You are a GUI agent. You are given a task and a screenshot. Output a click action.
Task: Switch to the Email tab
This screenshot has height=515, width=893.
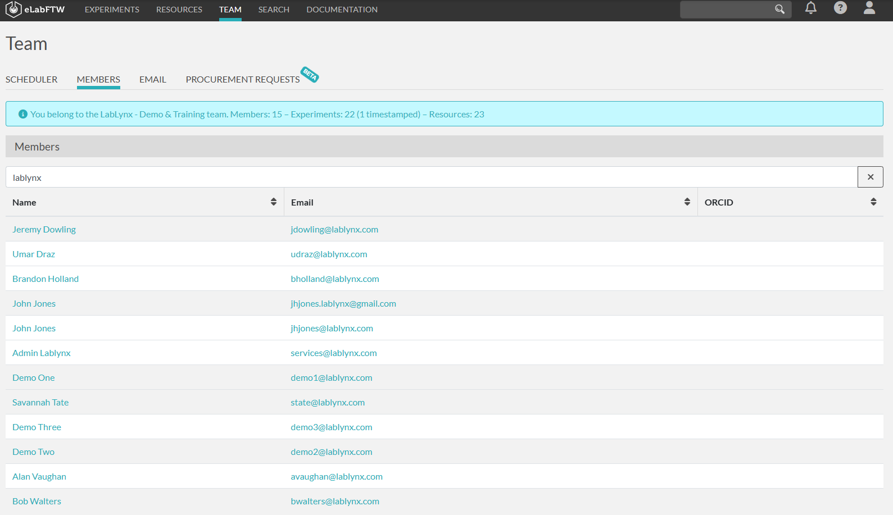[153, 80]
